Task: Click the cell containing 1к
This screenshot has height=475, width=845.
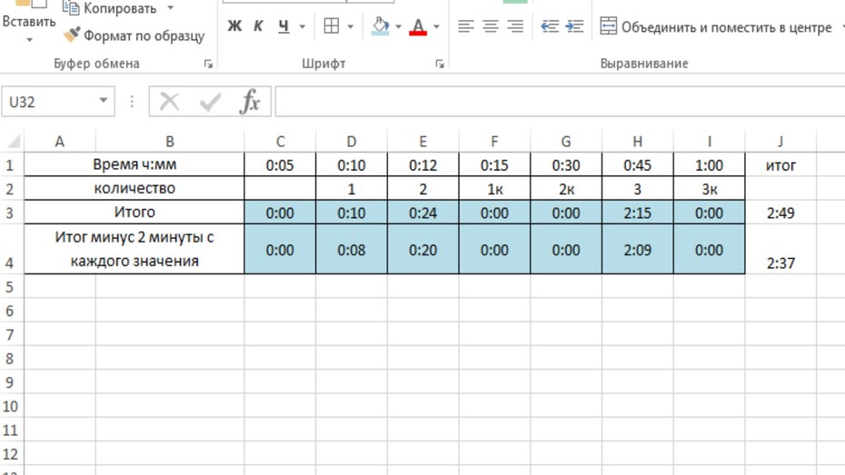Action: [x=494, y=189]
